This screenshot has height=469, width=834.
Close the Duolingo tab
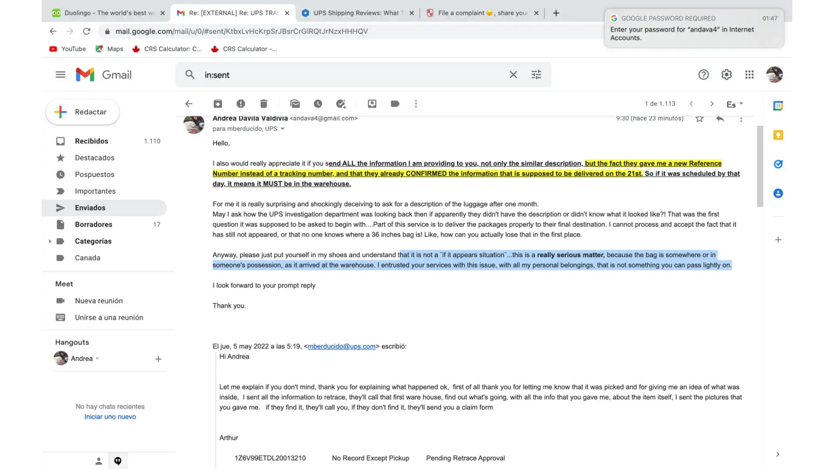pyautogui.click(x=162, y=13)
